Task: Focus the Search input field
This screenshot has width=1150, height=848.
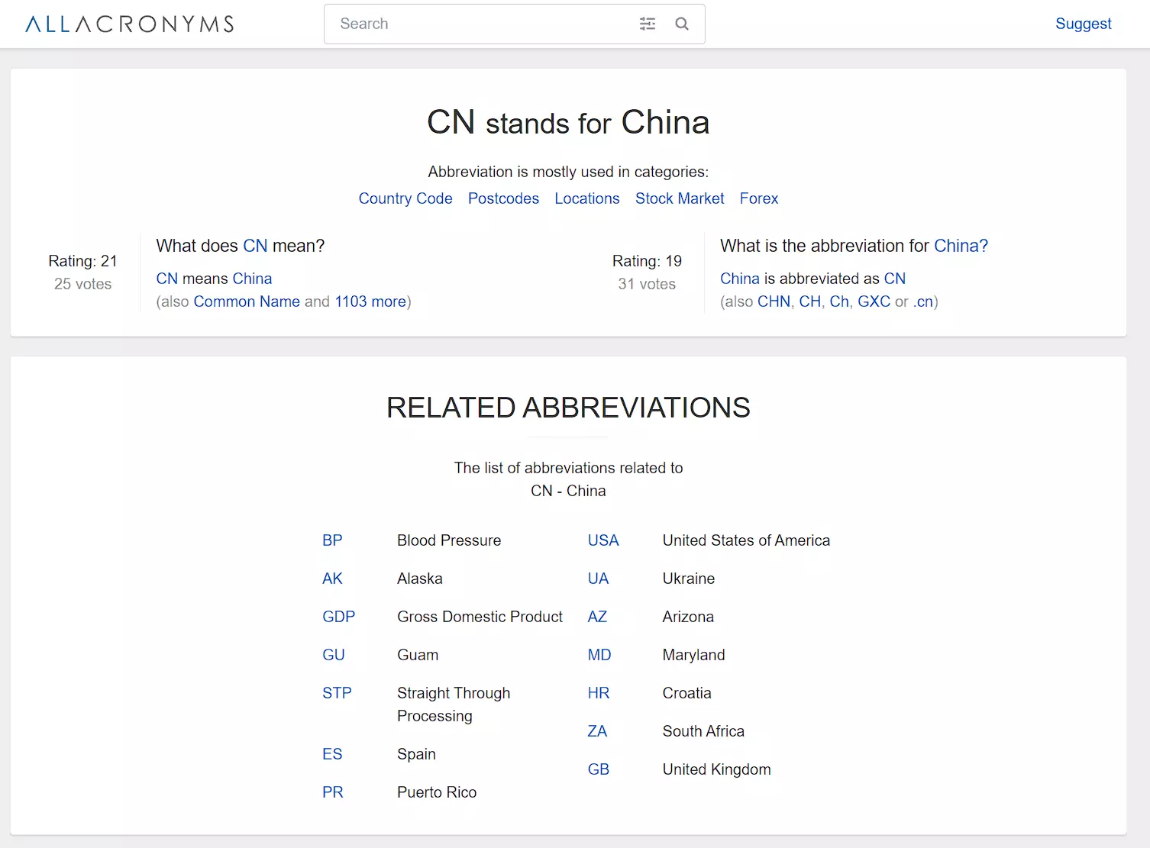Action: 481,24
